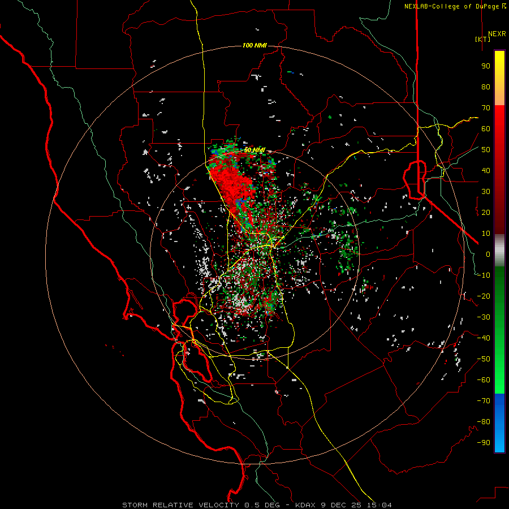Click the 50 NMI range ring label

point(255,150)
